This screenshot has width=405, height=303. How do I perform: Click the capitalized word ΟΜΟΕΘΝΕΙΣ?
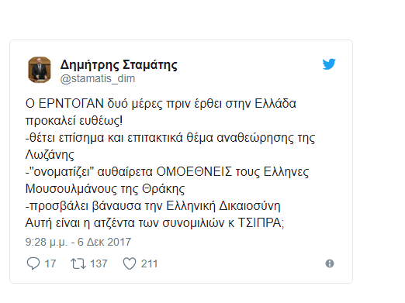pyautogui.click(x=194, y=172)
